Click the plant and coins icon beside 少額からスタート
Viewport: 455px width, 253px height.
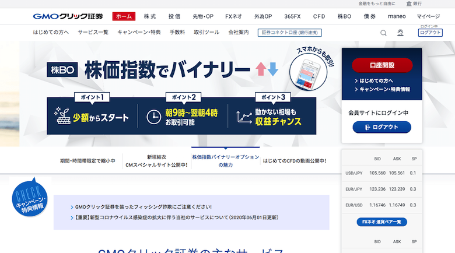coord(62,116)
